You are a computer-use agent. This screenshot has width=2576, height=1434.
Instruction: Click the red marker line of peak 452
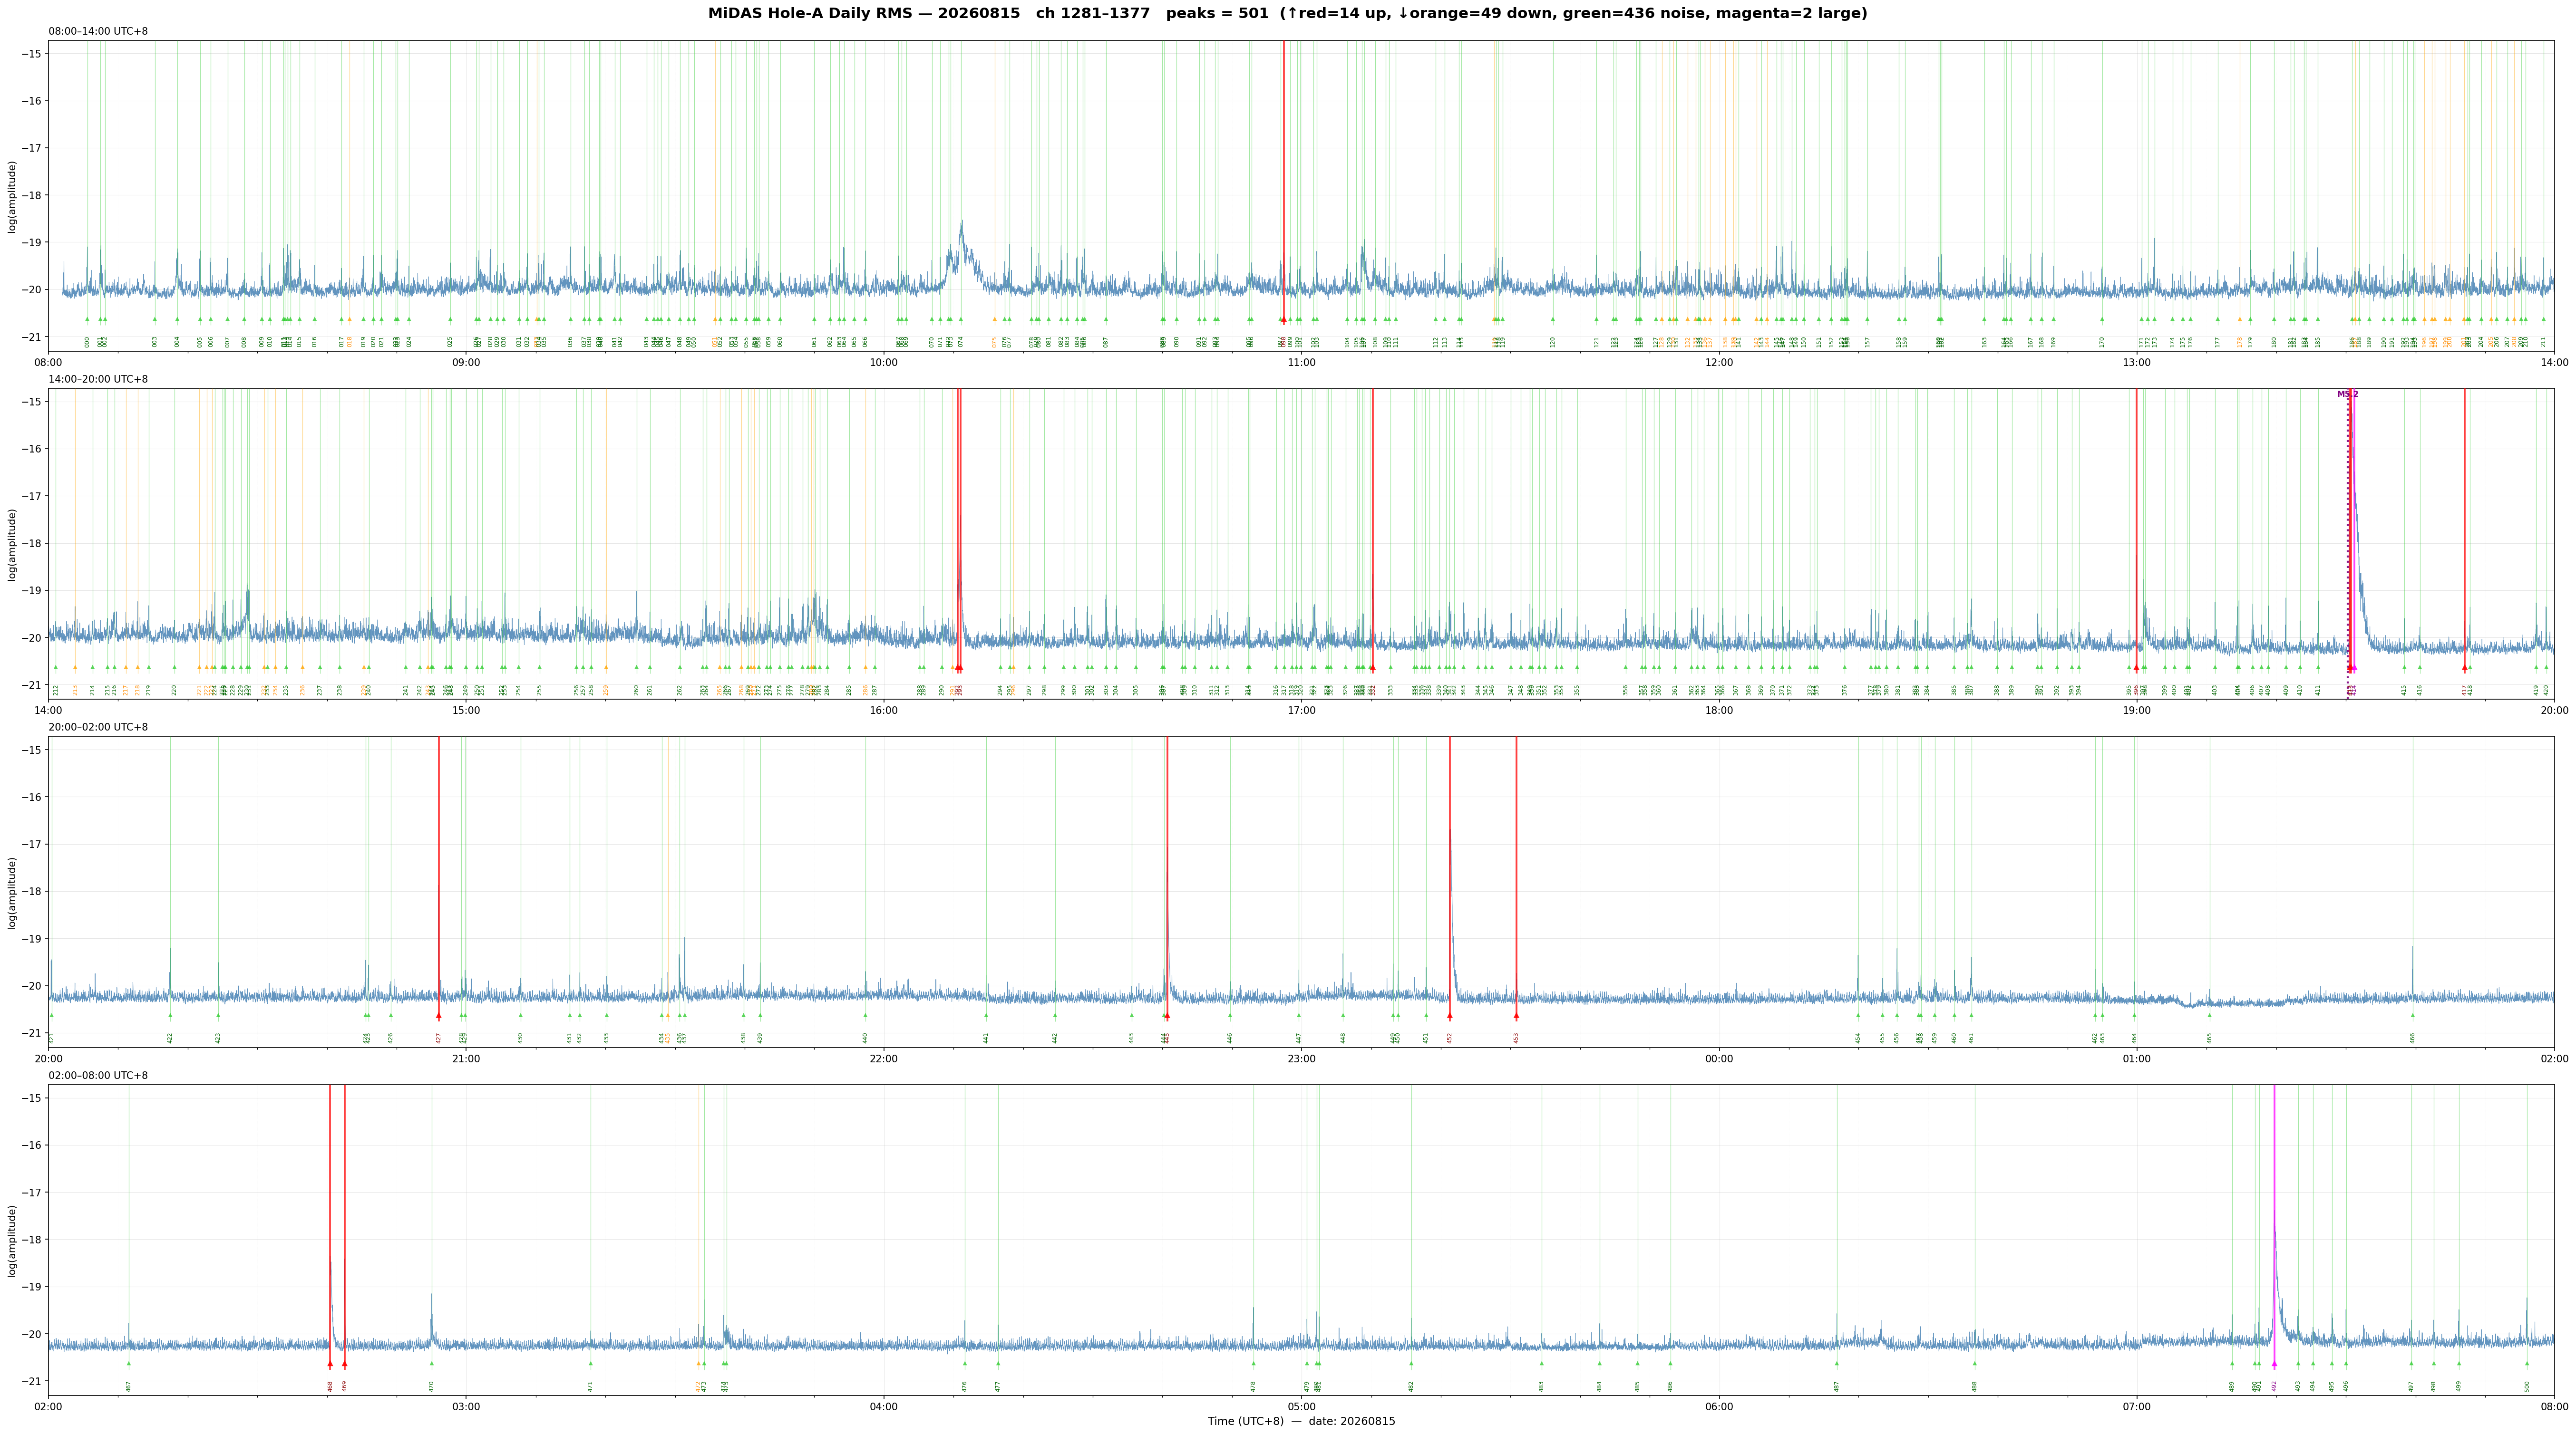click(1449, 879)
